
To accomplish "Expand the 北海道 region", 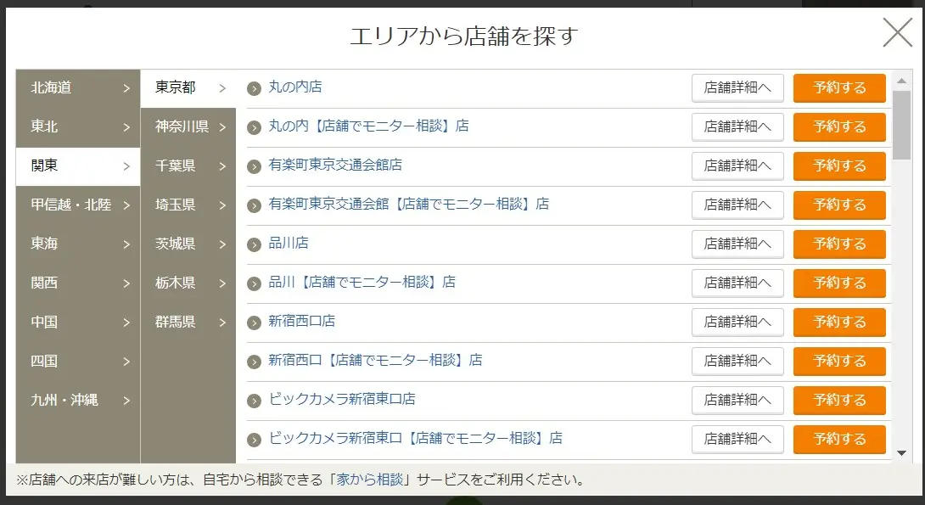I will pos(78,88).
